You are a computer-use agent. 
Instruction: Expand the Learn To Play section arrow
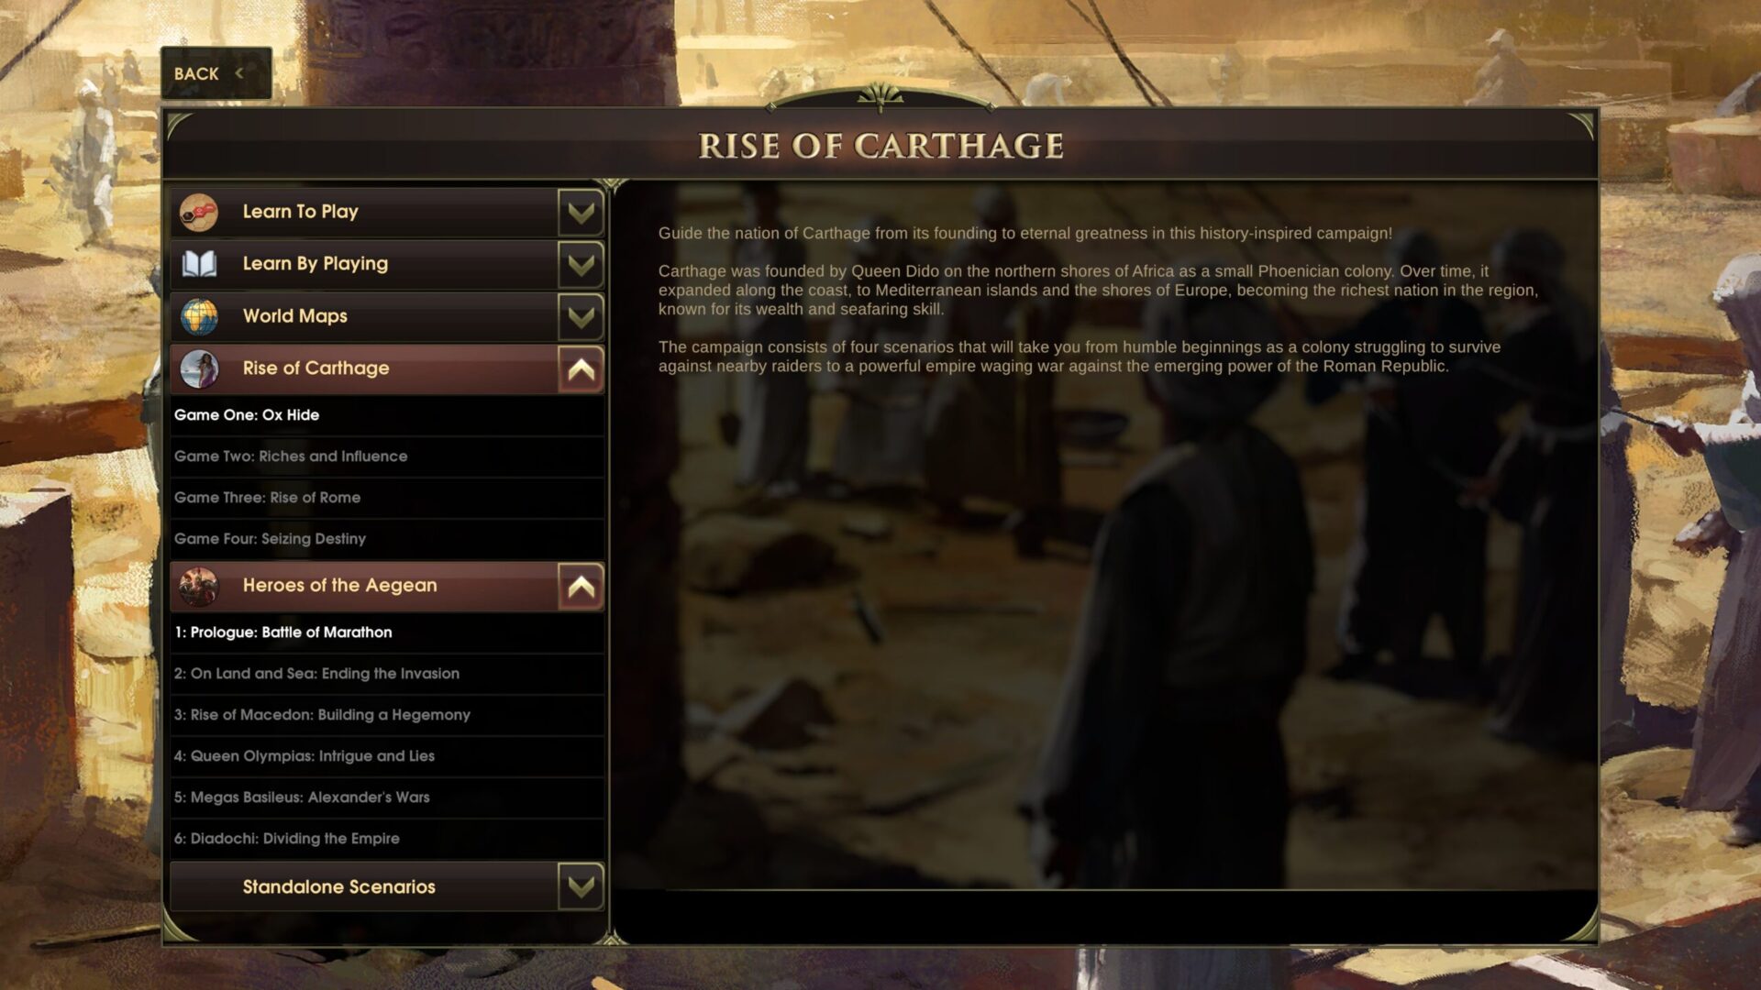(581, 213)
